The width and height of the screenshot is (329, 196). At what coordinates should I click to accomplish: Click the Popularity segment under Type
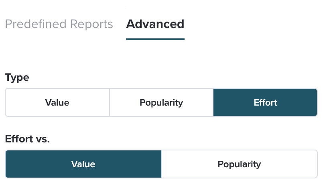click(x=161, y=102)
